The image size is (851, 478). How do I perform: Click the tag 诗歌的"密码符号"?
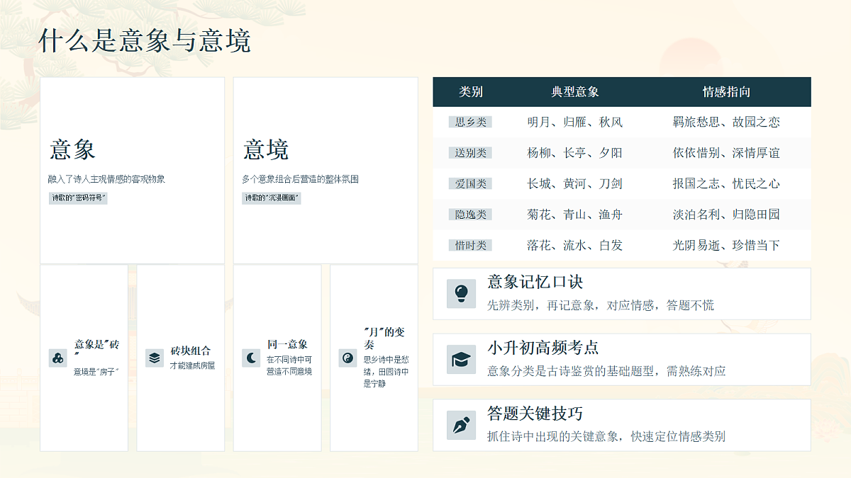[78, 198]
